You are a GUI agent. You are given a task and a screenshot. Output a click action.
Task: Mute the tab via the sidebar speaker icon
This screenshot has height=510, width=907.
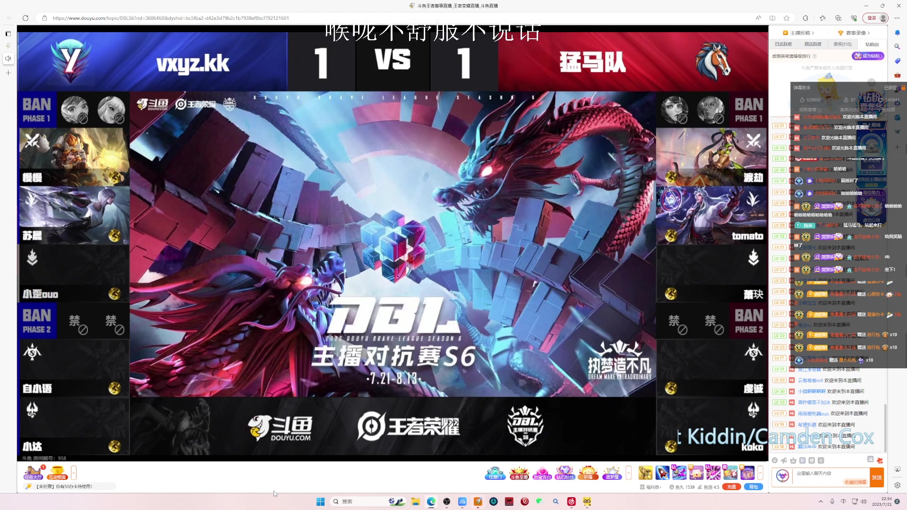(x=8, y=58)
